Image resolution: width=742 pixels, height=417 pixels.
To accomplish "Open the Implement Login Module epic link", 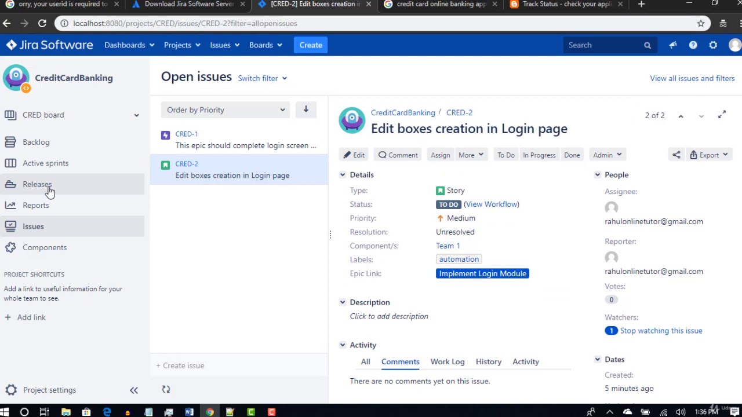I will [482, 273].
